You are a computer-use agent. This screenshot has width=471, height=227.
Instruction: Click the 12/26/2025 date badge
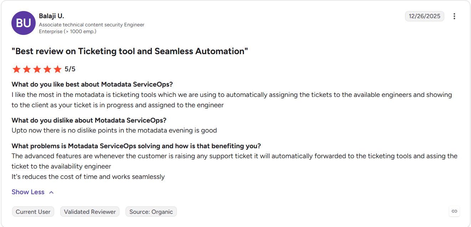(425, 16)
